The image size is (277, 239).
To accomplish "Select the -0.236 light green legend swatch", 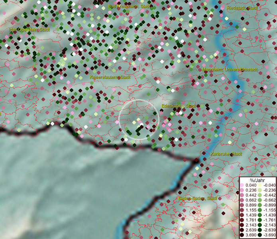I will click(260, 190).
